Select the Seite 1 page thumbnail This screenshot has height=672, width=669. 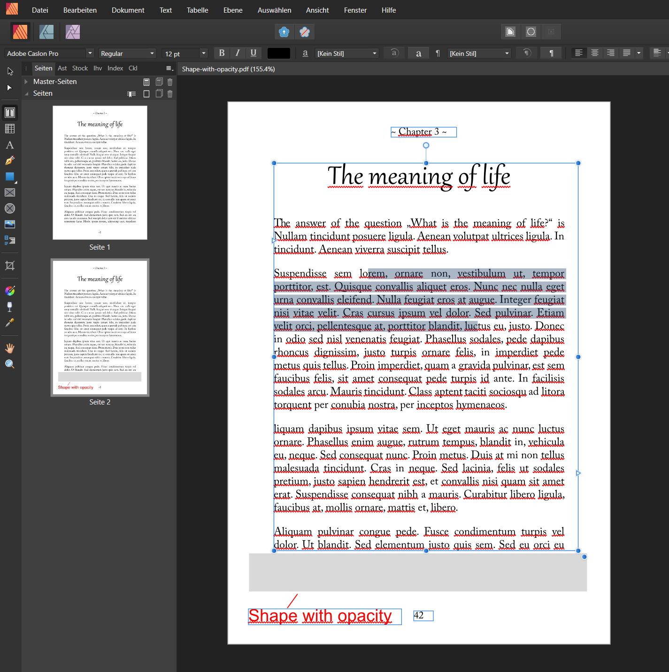click(100, 173)
